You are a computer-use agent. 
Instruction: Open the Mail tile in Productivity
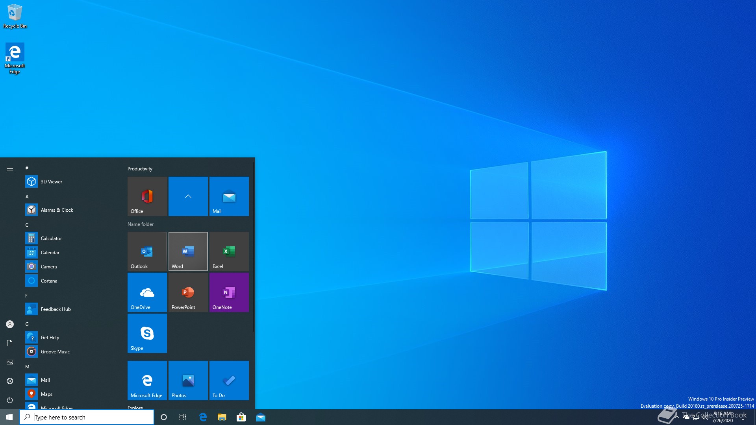(229, 196)
